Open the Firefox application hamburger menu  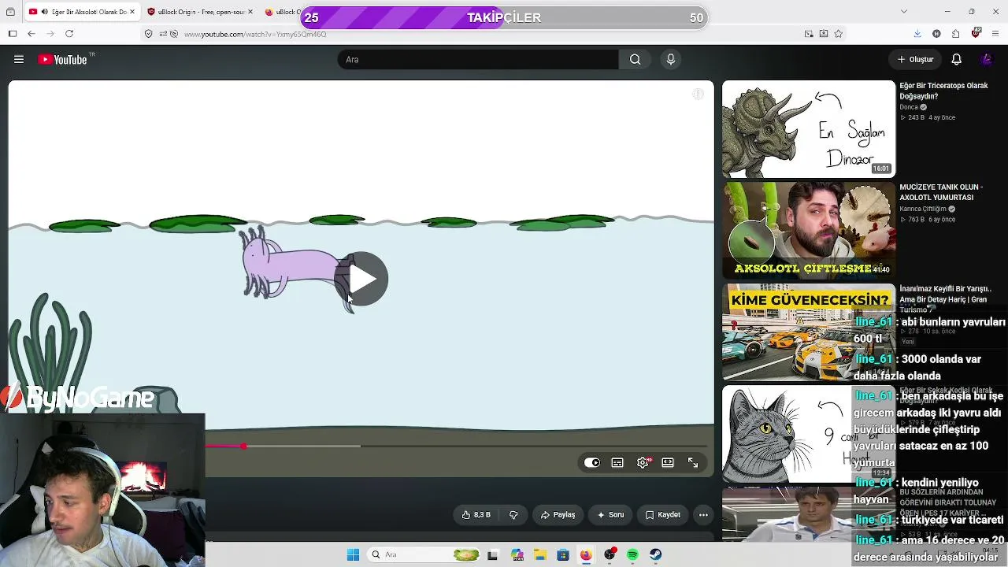coord(995,34)
